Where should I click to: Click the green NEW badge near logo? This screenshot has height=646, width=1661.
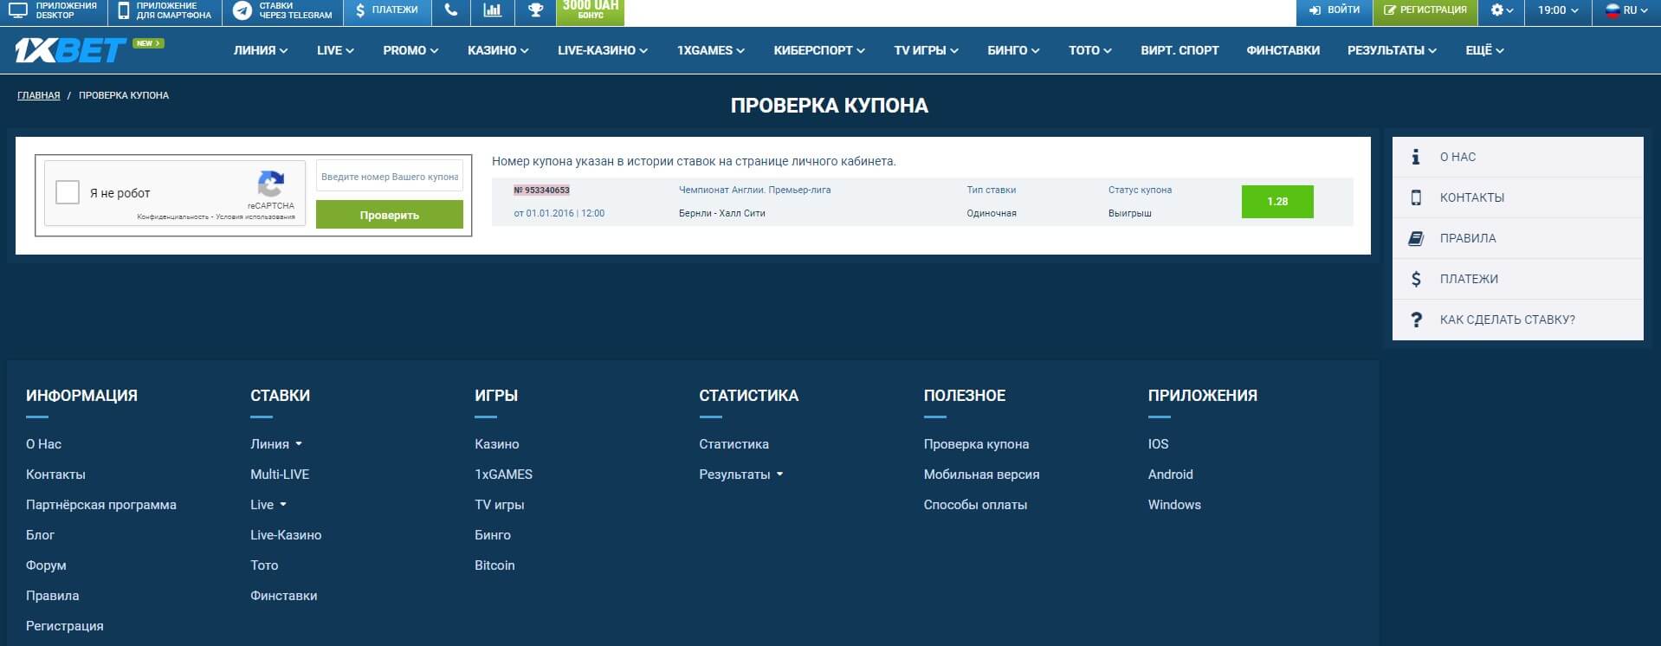pyautogui.click(x=147, y=42)
